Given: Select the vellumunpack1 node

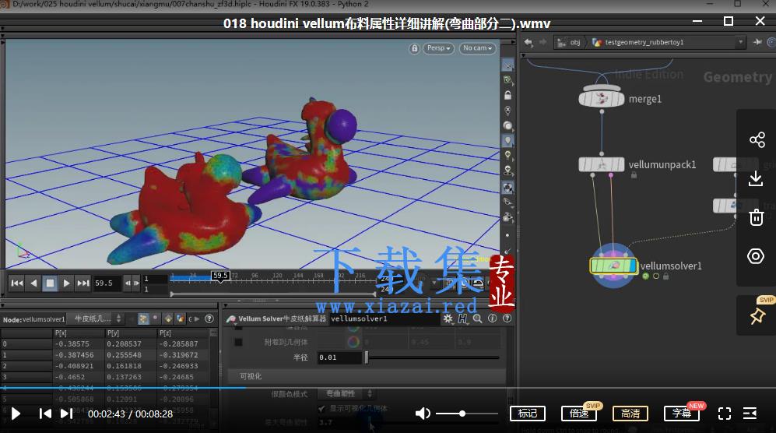Looking at the screenshot, I should click(602, 164).
